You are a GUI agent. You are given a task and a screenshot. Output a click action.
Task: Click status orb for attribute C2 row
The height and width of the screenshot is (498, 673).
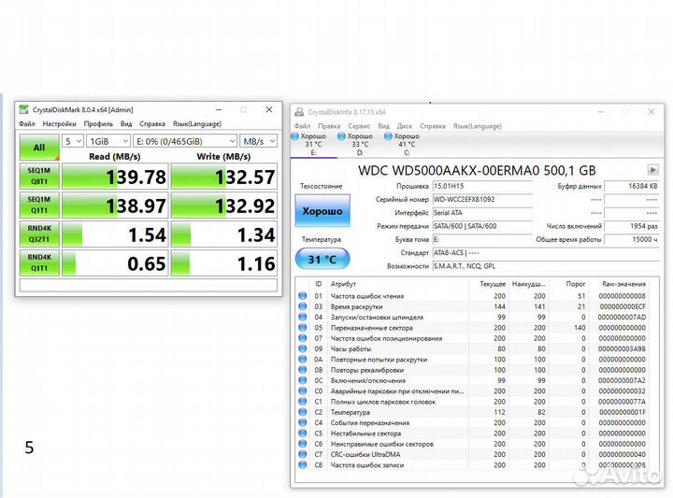[x=303, y=412]
